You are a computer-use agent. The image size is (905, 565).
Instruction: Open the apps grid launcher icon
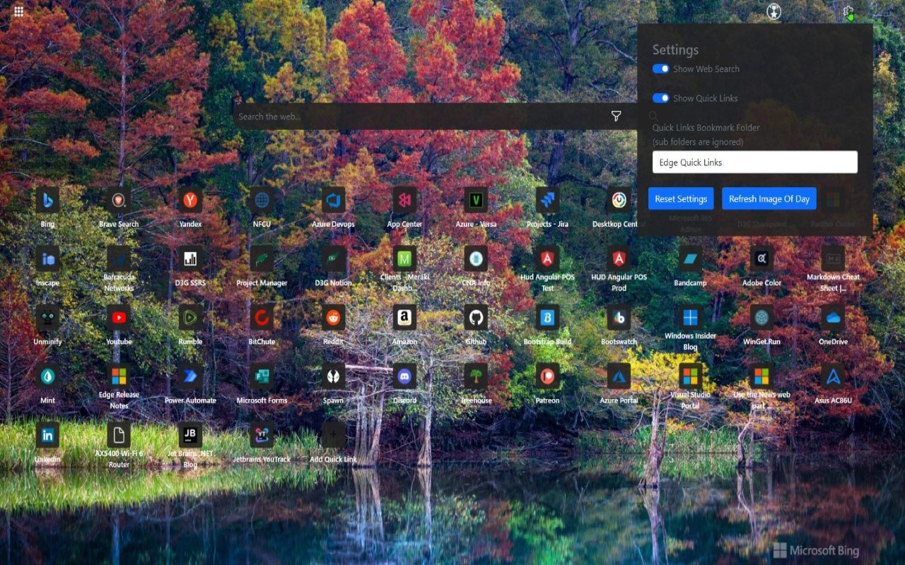point(18,11)
